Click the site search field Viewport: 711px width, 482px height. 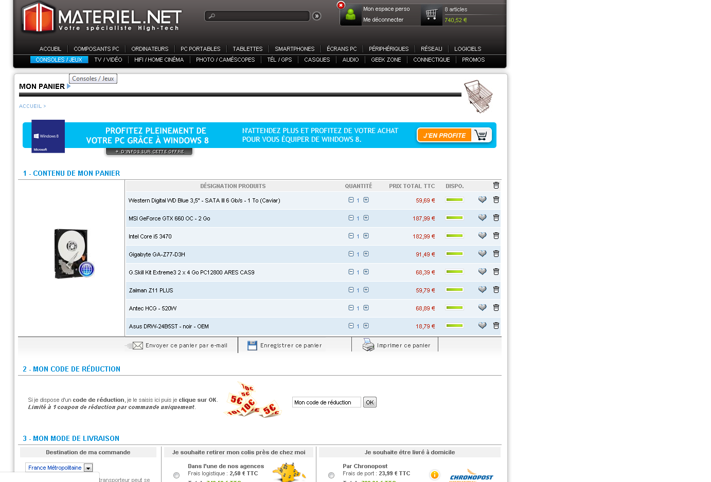point(257,16)
